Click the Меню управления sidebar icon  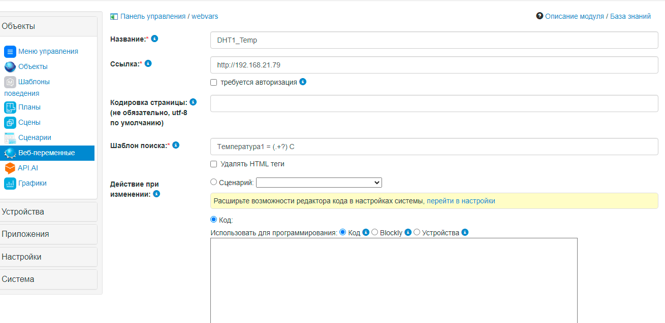[10, 52]
